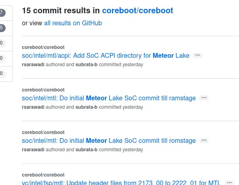The height and width of the screenshot is (185, 239).
Task: Click subrata-b committer on ACPI commit
Action: pos(87,65)
